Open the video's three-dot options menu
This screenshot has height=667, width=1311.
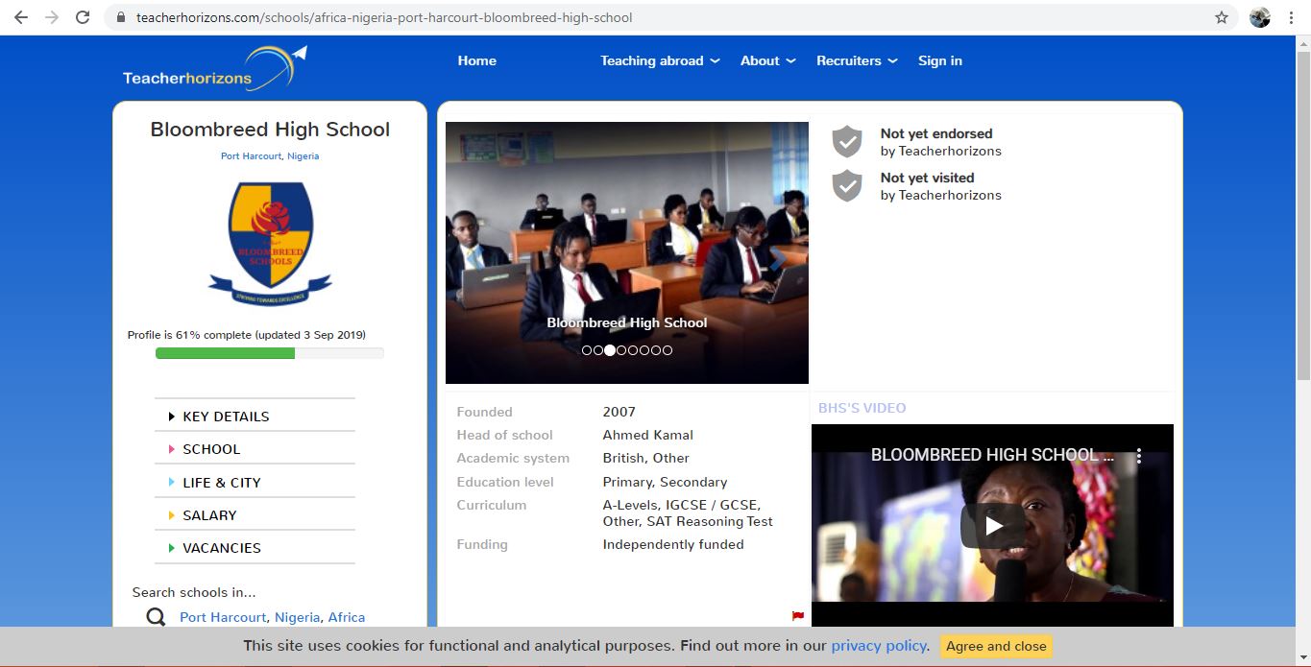[x=1139, y=456]
